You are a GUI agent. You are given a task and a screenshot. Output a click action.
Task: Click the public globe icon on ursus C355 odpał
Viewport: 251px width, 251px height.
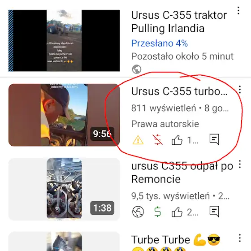138,212
